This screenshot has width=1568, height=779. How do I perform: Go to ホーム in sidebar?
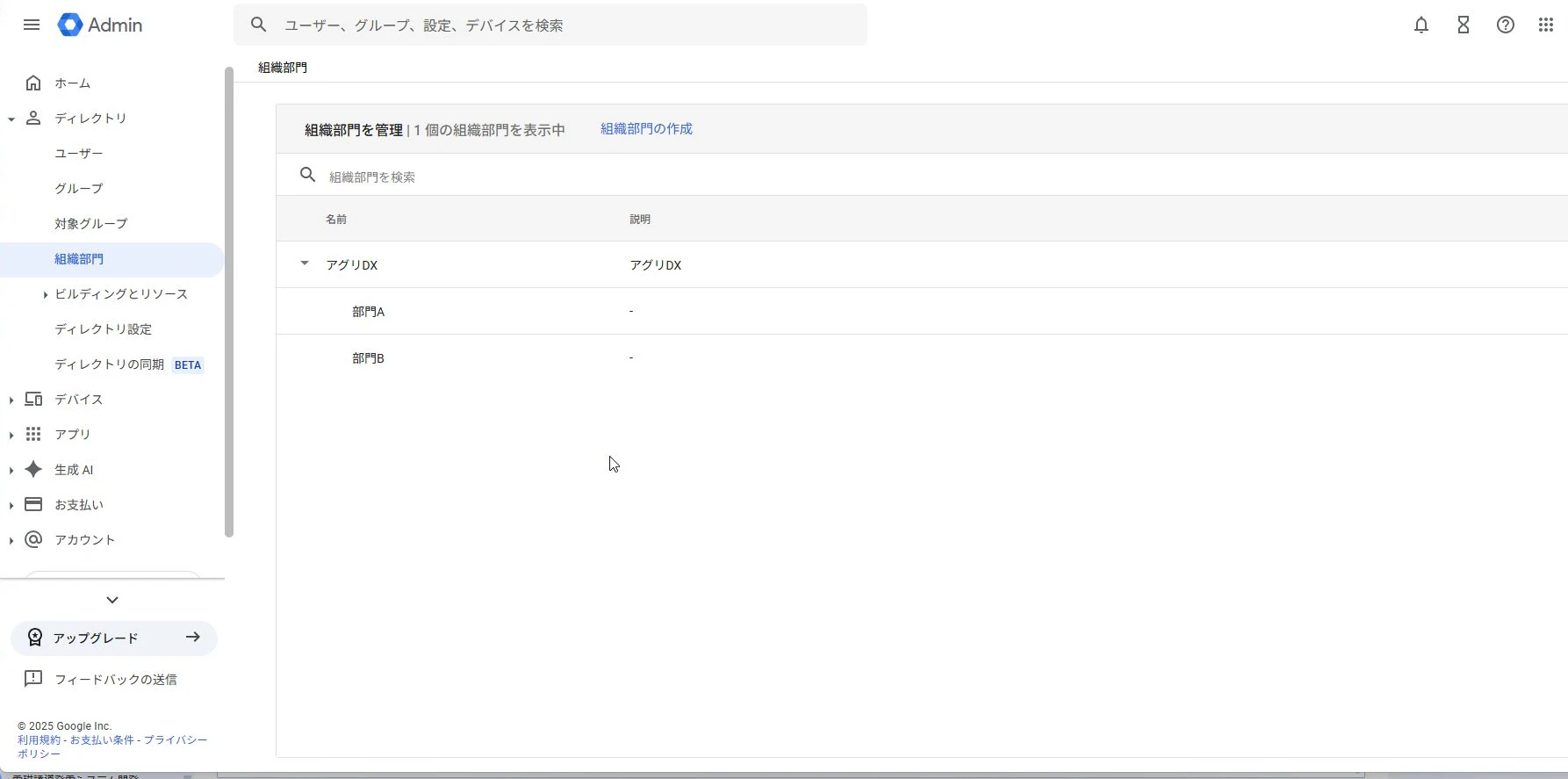tap(73, 83)
